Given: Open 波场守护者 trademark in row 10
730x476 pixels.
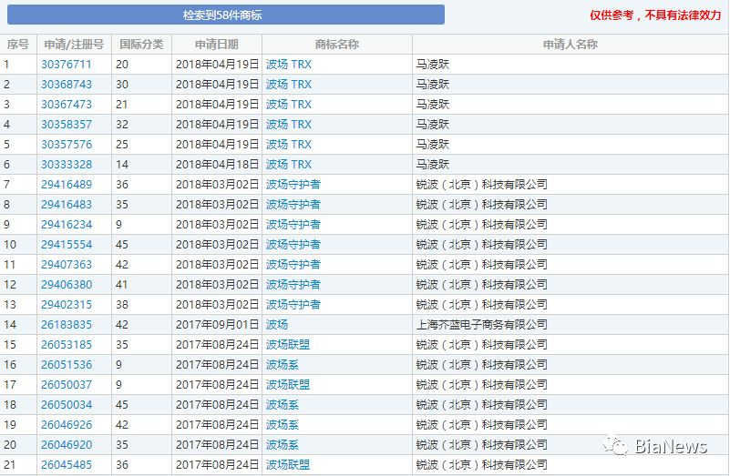Looking at the screenshot, I should [x=293, y=244].
